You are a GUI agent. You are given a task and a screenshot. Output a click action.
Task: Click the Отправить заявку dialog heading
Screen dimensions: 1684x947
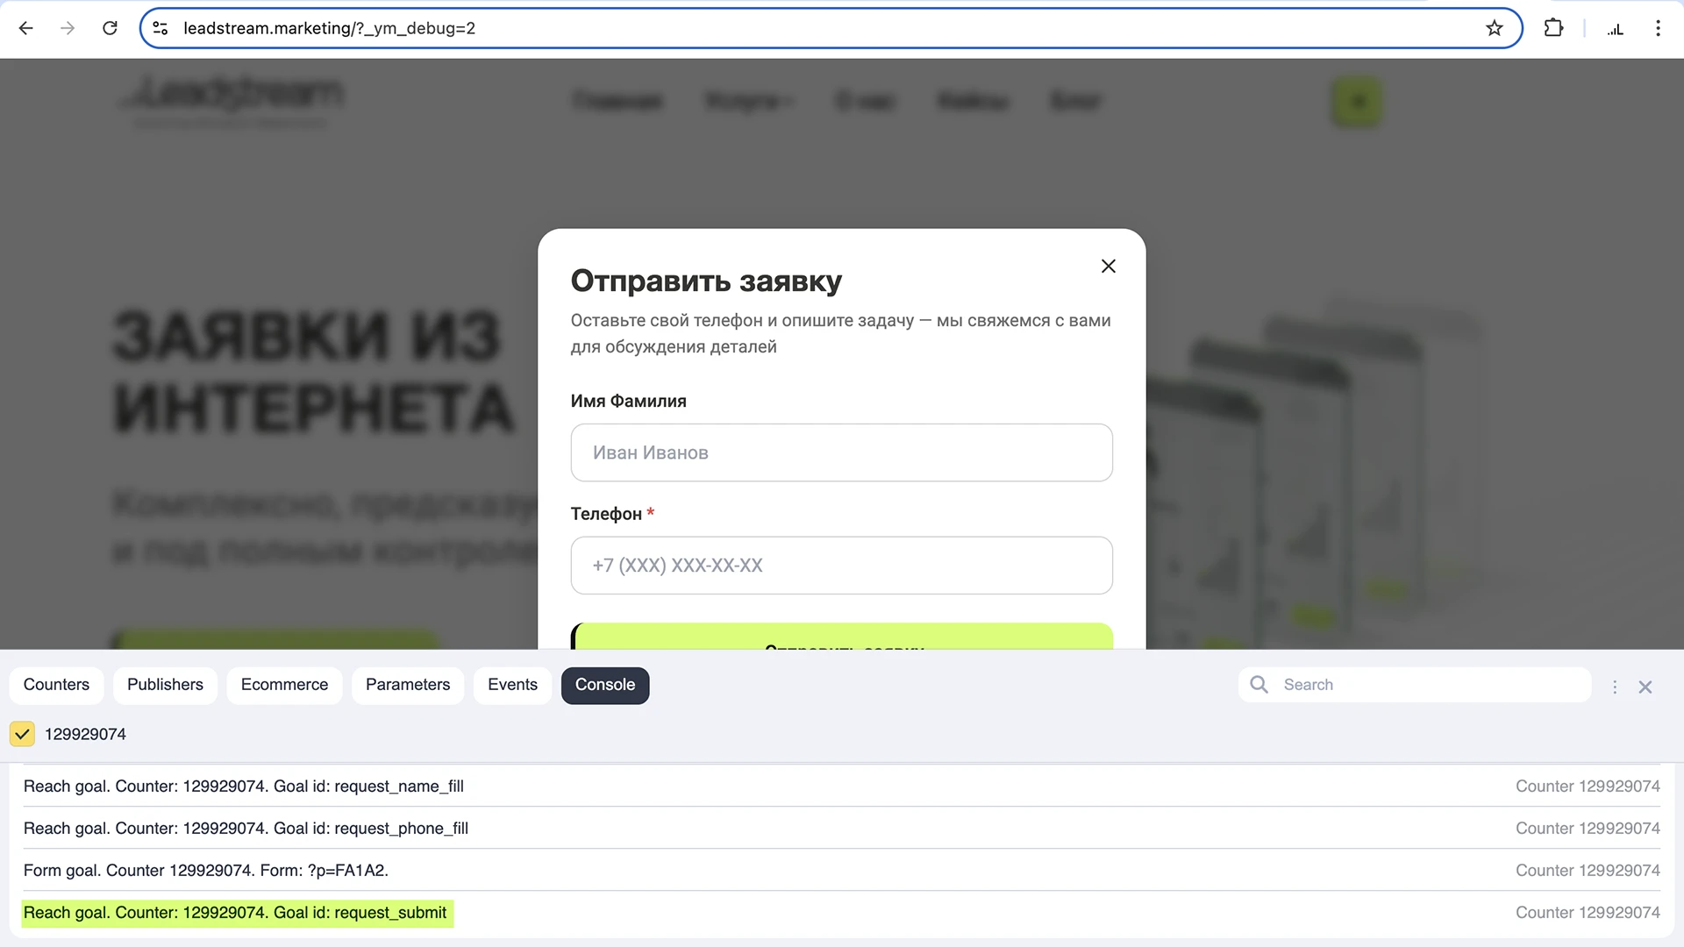point(706,281)
